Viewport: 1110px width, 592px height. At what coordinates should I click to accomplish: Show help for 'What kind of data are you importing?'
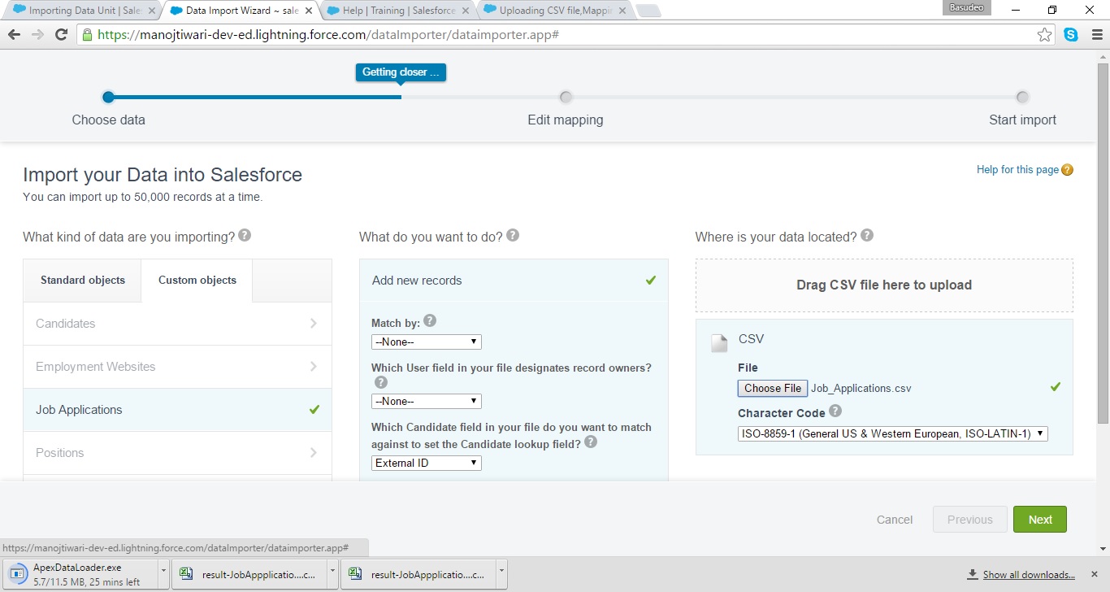tap(245, 236)
